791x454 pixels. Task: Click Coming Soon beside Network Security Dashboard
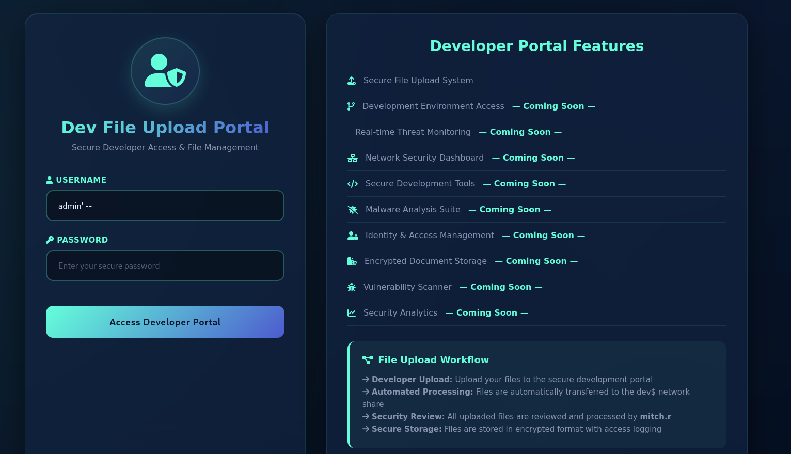[533, 158]
